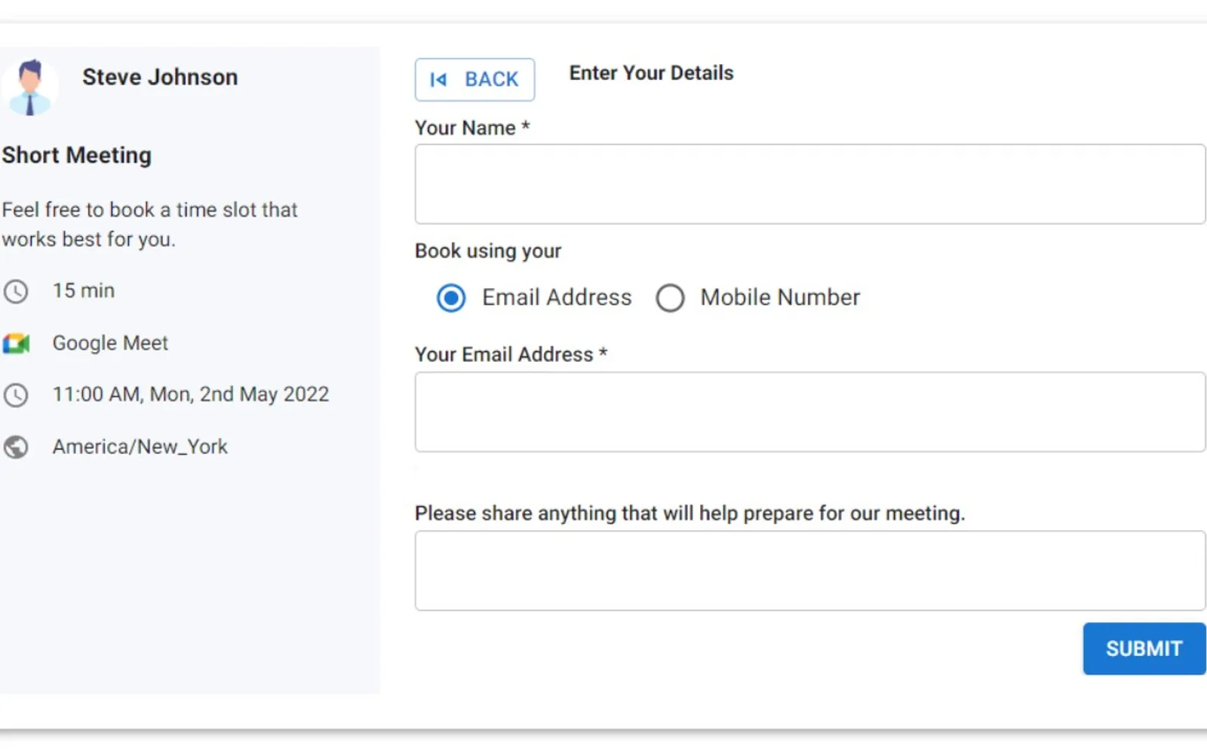Screen dimensions: 1207x754
Task: Submit the booking with the SUBMIT button
Action: tap(1144, 648)
